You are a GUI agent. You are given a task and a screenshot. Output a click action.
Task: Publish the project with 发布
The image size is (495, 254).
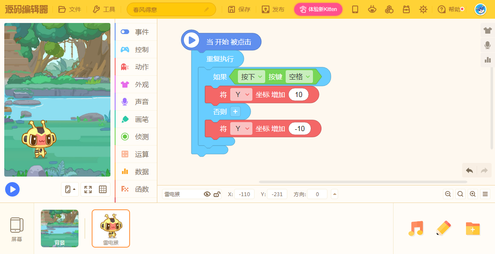(273, 9)
